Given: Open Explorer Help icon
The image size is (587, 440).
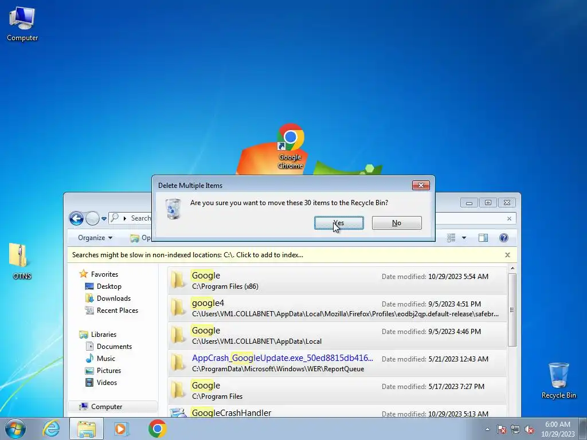Looking at the screenshot, I should 503,238.
